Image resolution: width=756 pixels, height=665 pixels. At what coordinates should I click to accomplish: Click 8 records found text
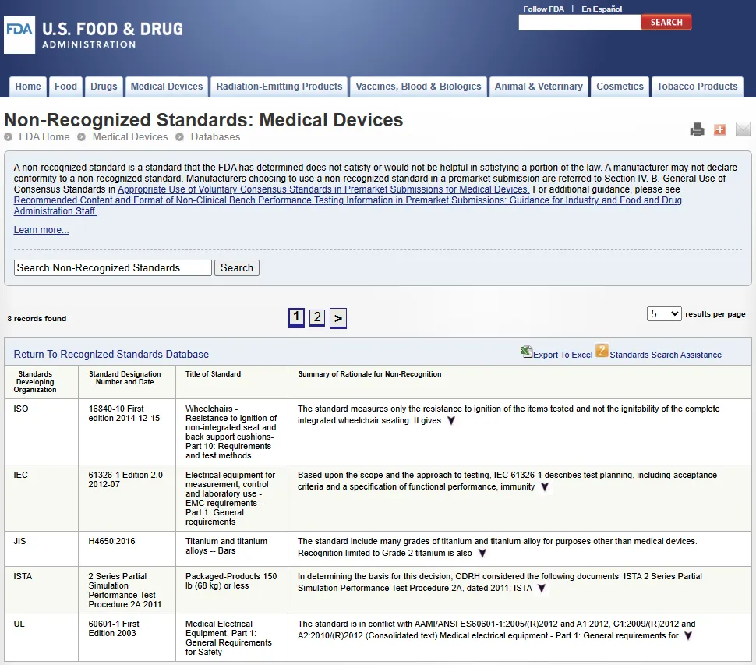pyautogui.click(x=37, y=319)
